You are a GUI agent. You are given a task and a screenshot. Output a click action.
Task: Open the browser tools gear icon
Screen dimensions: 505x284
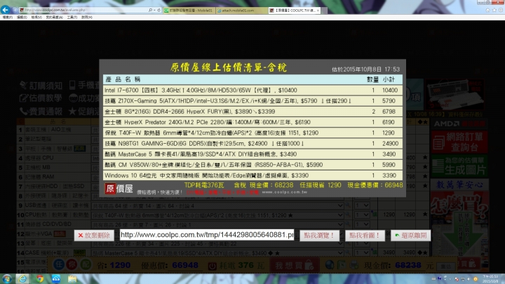[501, 11]
